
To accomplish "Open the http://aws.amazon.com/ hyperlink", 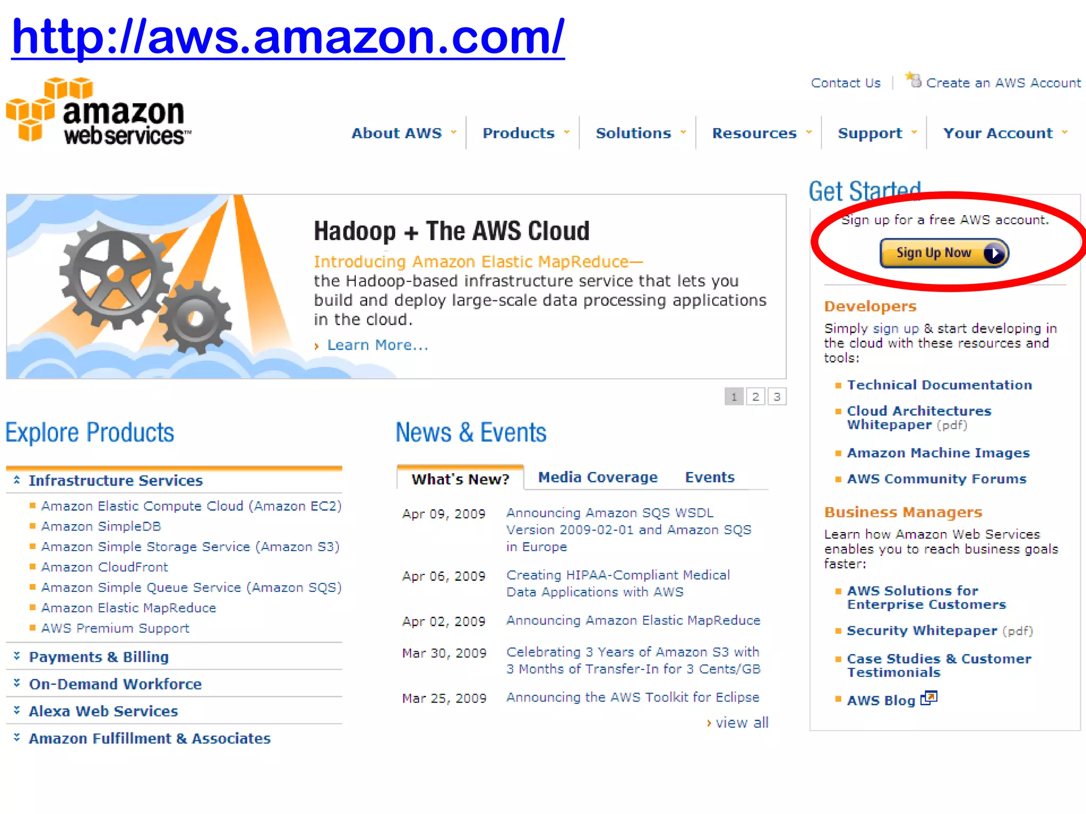I will (288, 37).
